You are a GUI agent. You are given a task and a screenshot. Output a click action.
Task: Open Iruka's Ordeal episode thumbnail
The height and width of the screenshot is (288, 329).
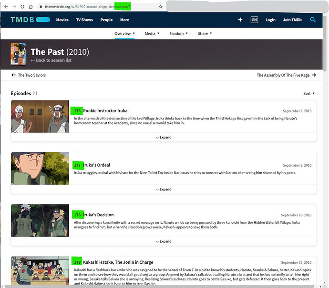click(x=40, y=169)
